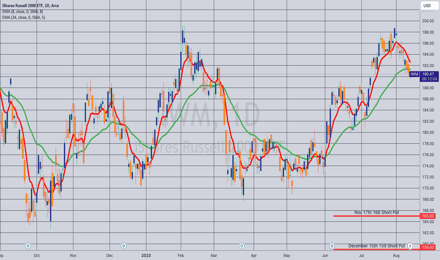The height and width of the screenshot is (260, 440).
Task: Click the 192.00 price axis value
Action: (x=428, y=66)
